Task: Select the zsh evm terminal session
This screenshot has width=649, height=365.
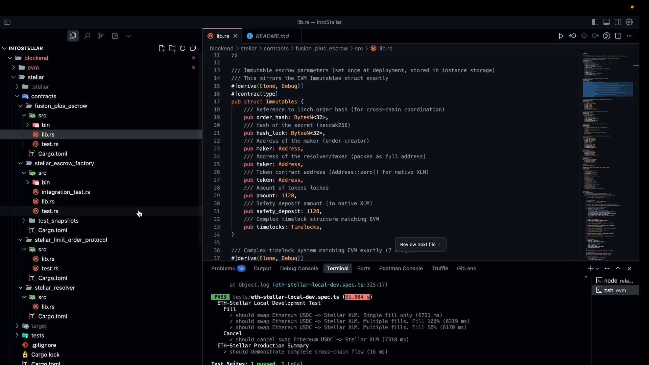Action: (615, 290)
